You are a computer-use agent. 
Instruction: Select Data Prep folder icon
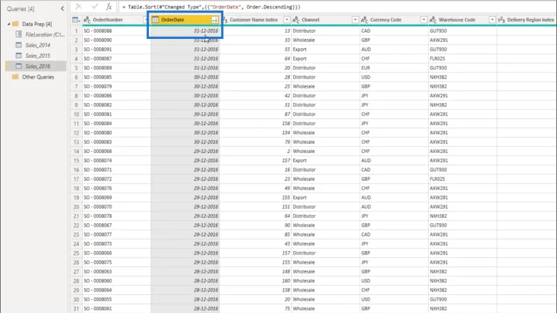pos(15,24)
